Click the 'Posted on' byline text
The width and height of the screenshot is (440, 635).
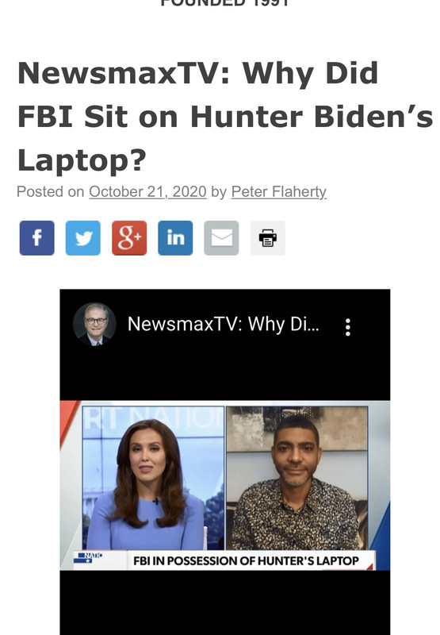click(x=50, y=191)
